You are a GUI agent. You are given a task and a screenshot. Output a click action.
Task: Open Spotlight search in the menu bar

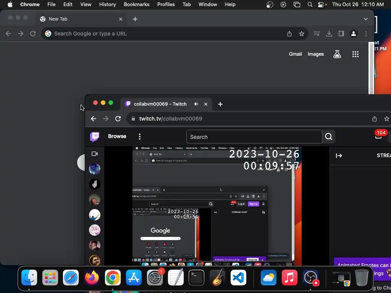pos(310,5)
